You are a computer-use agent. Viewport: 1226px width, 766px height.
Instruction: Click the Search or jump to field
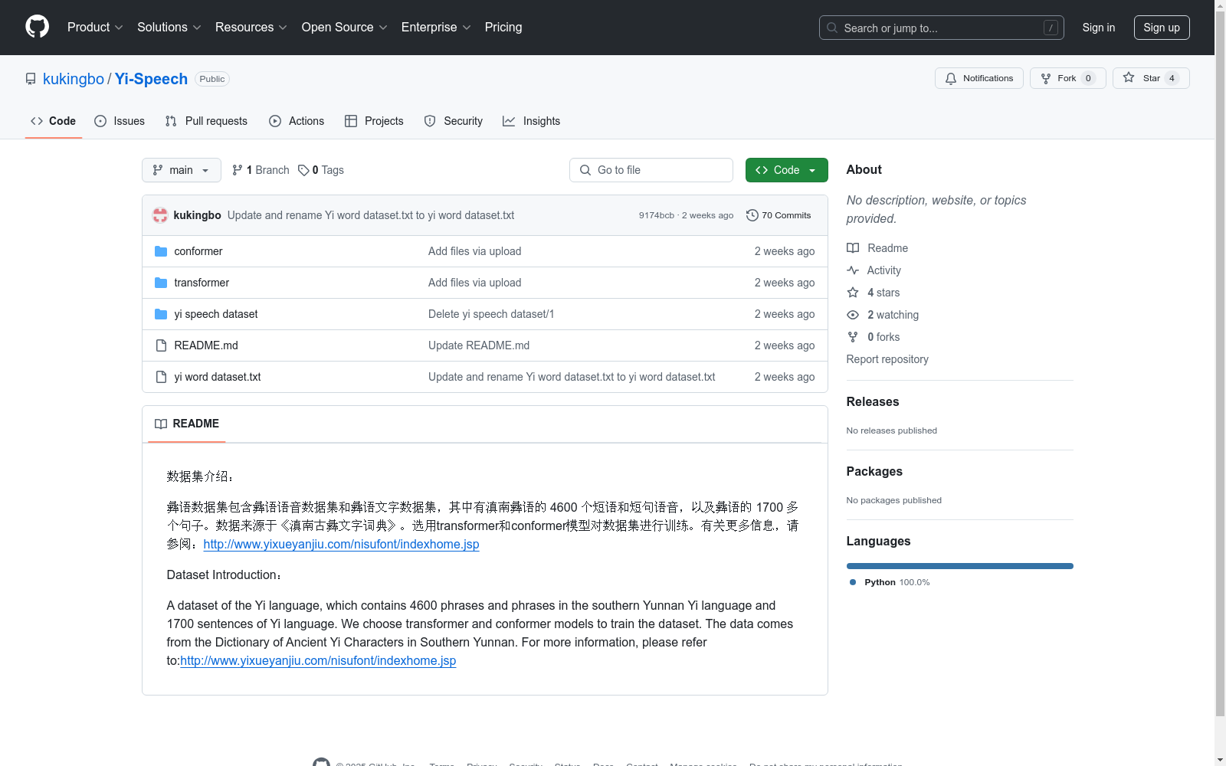tap(942, 28)
